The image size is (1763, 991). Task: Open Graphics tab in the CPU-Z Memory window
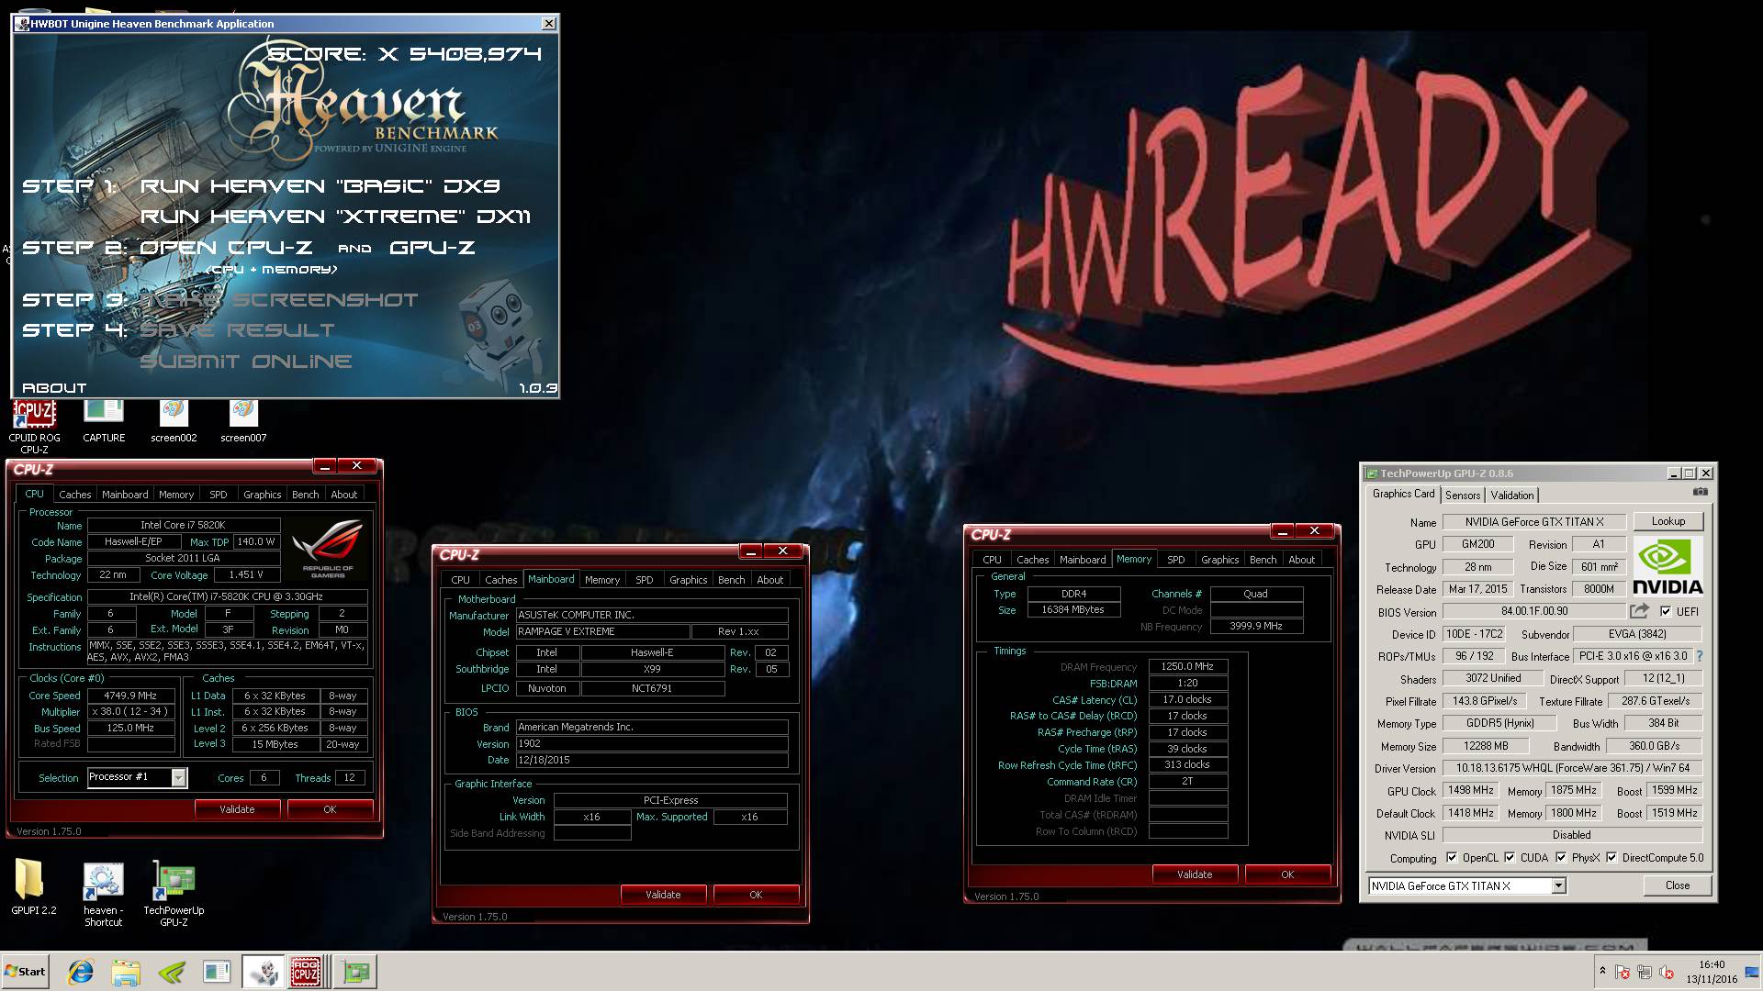[1219, 560]
